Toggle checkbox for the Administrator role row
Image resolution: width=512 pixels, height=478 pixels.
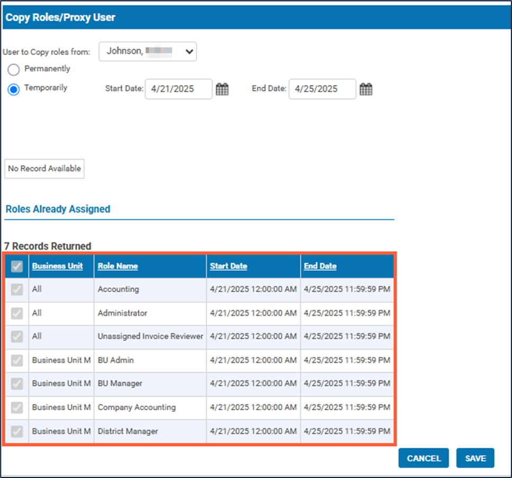[17, 313]
